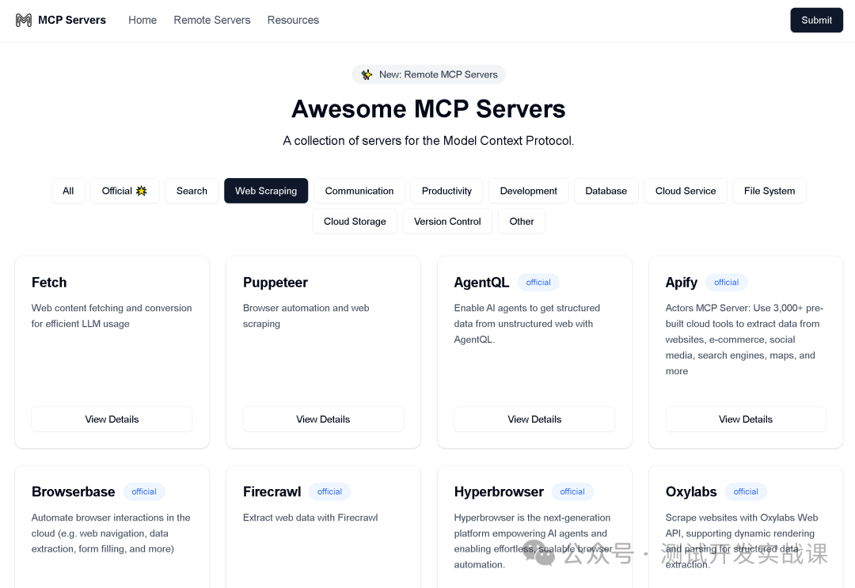The width and height of the screenshot is (855, 588).
Task: Click the Awesome MCP Servers heading
Action: 428,109
